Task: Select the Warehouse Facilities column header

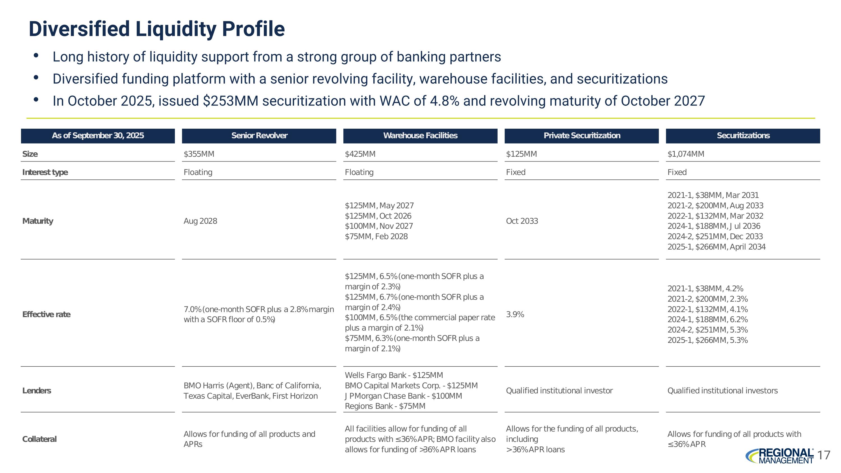Action: (420, 136)
